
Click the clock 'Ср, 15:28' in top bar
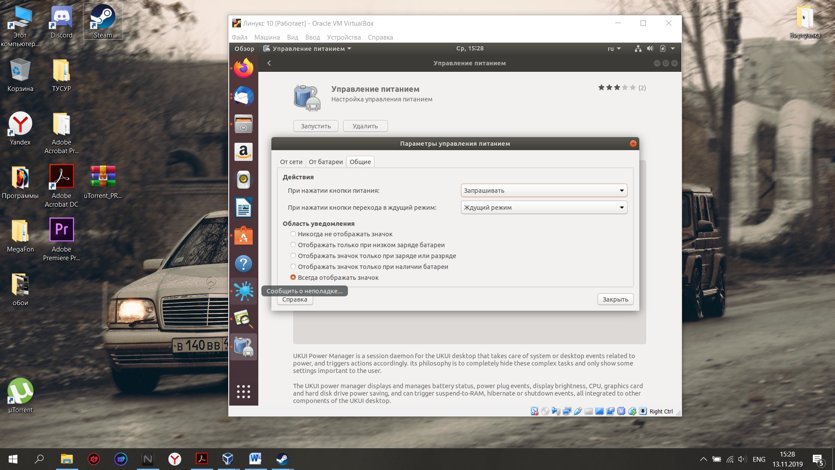click(470, 48)
